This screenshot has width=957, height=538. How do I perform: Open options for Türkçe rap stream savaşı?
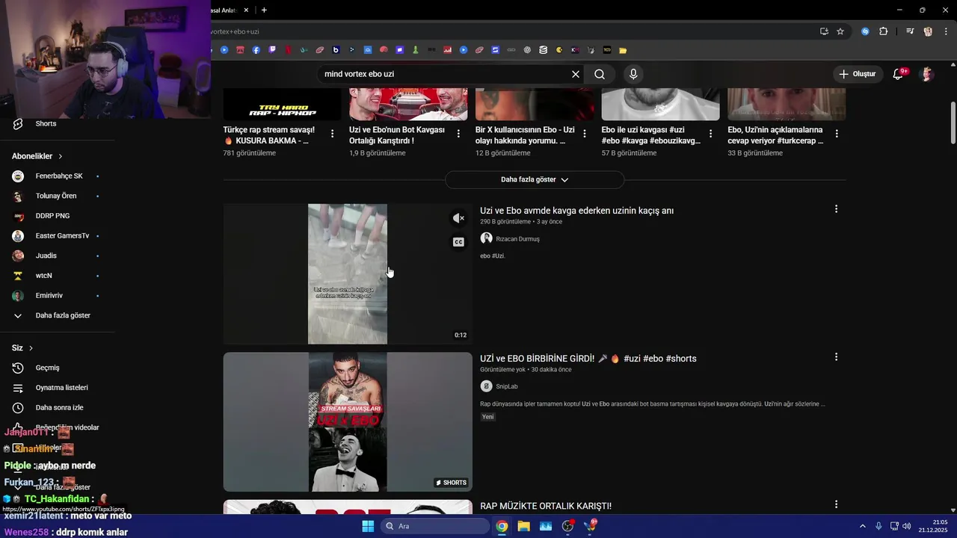tap(333, 134)
